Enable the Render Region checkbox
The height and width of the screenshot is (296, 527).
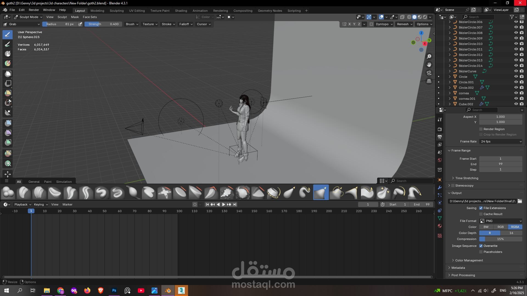point(481,129)
